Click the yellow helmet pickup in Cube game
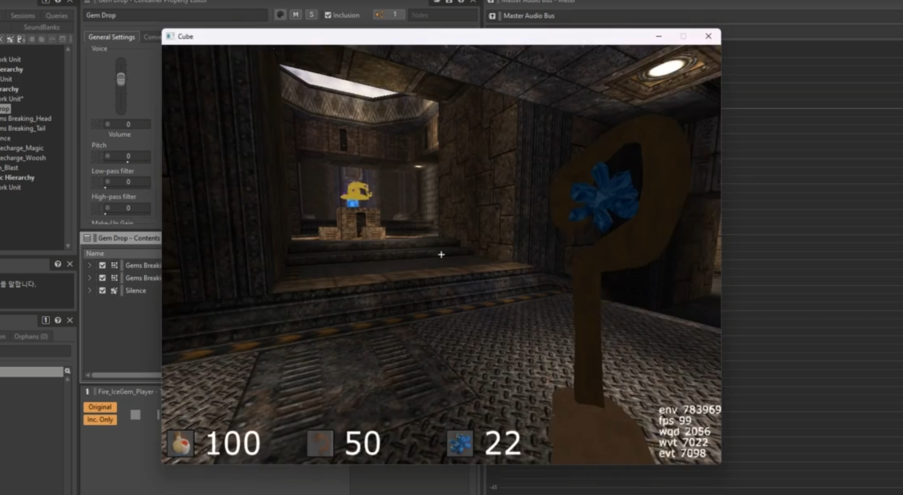The height and width of the screenshot is (495, 903). 356,192
